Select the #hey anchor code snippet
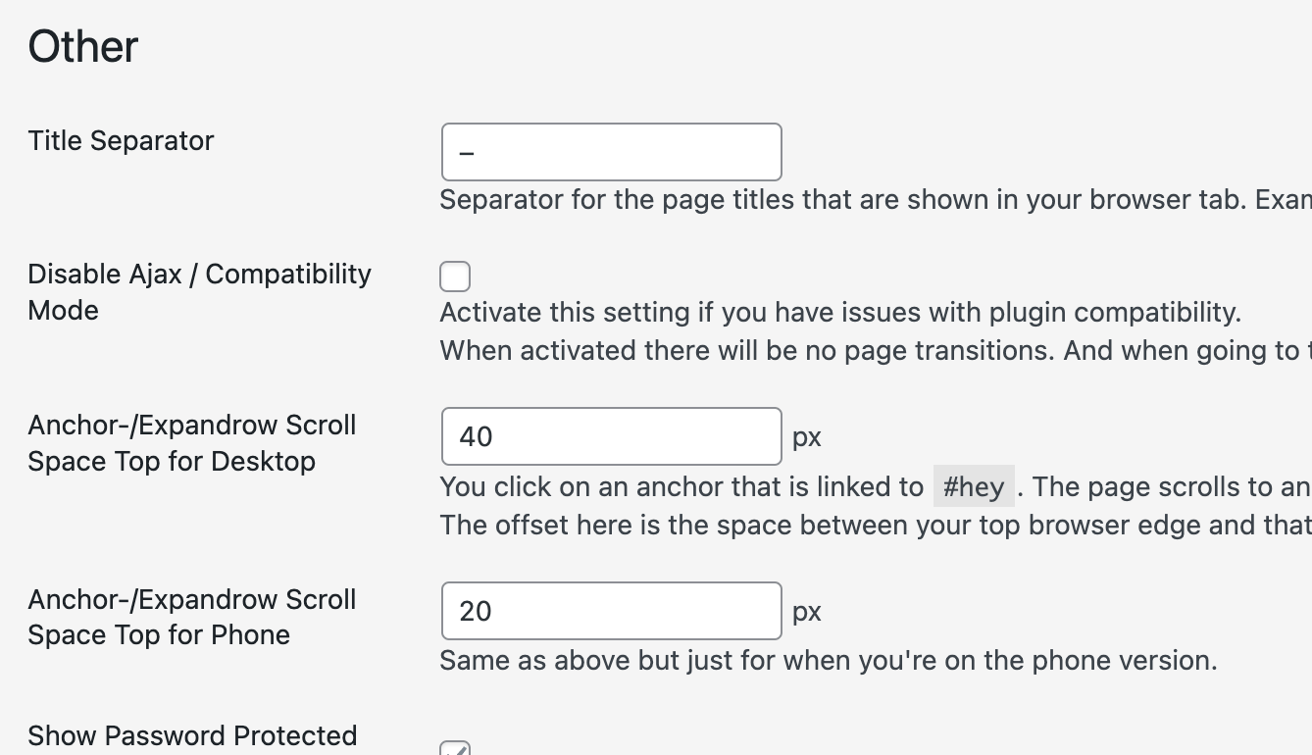Image resolution: width=1312 pixels, height=755 pixels. 975,486
